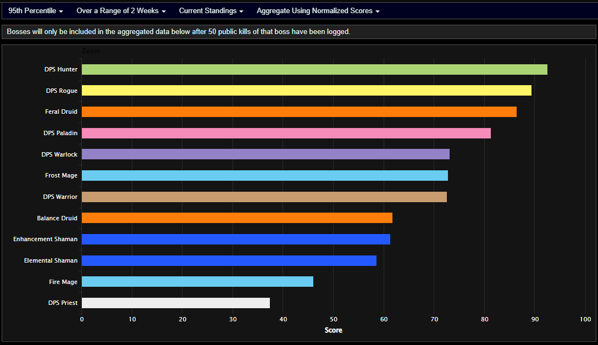Expand the Over a Range of 2 Weeks dropdown

pos(120,10)
